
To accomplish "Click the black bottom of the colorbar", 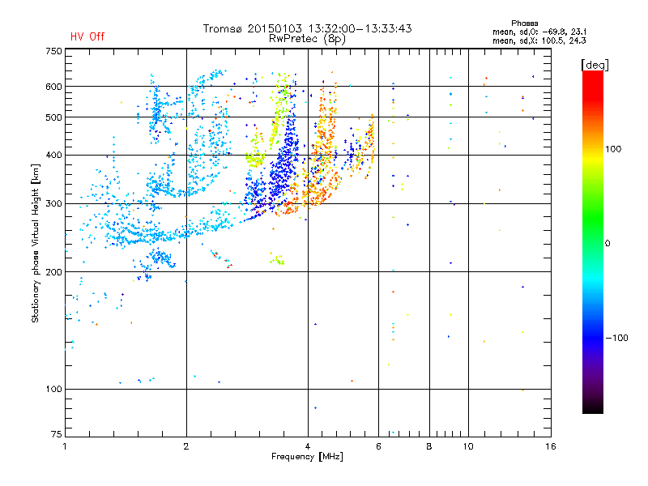I will click(593, 407).
